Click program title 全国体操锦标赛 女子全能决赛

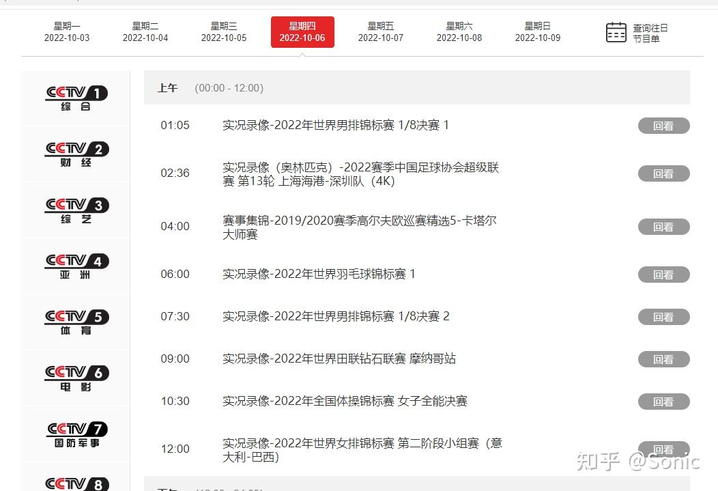[x=345, y=401]
